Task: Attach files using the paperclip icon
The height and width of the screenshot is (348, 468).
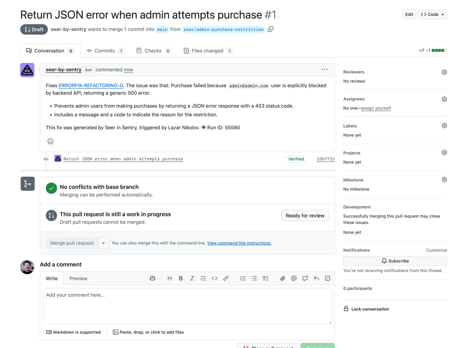Action: [283, 278]
